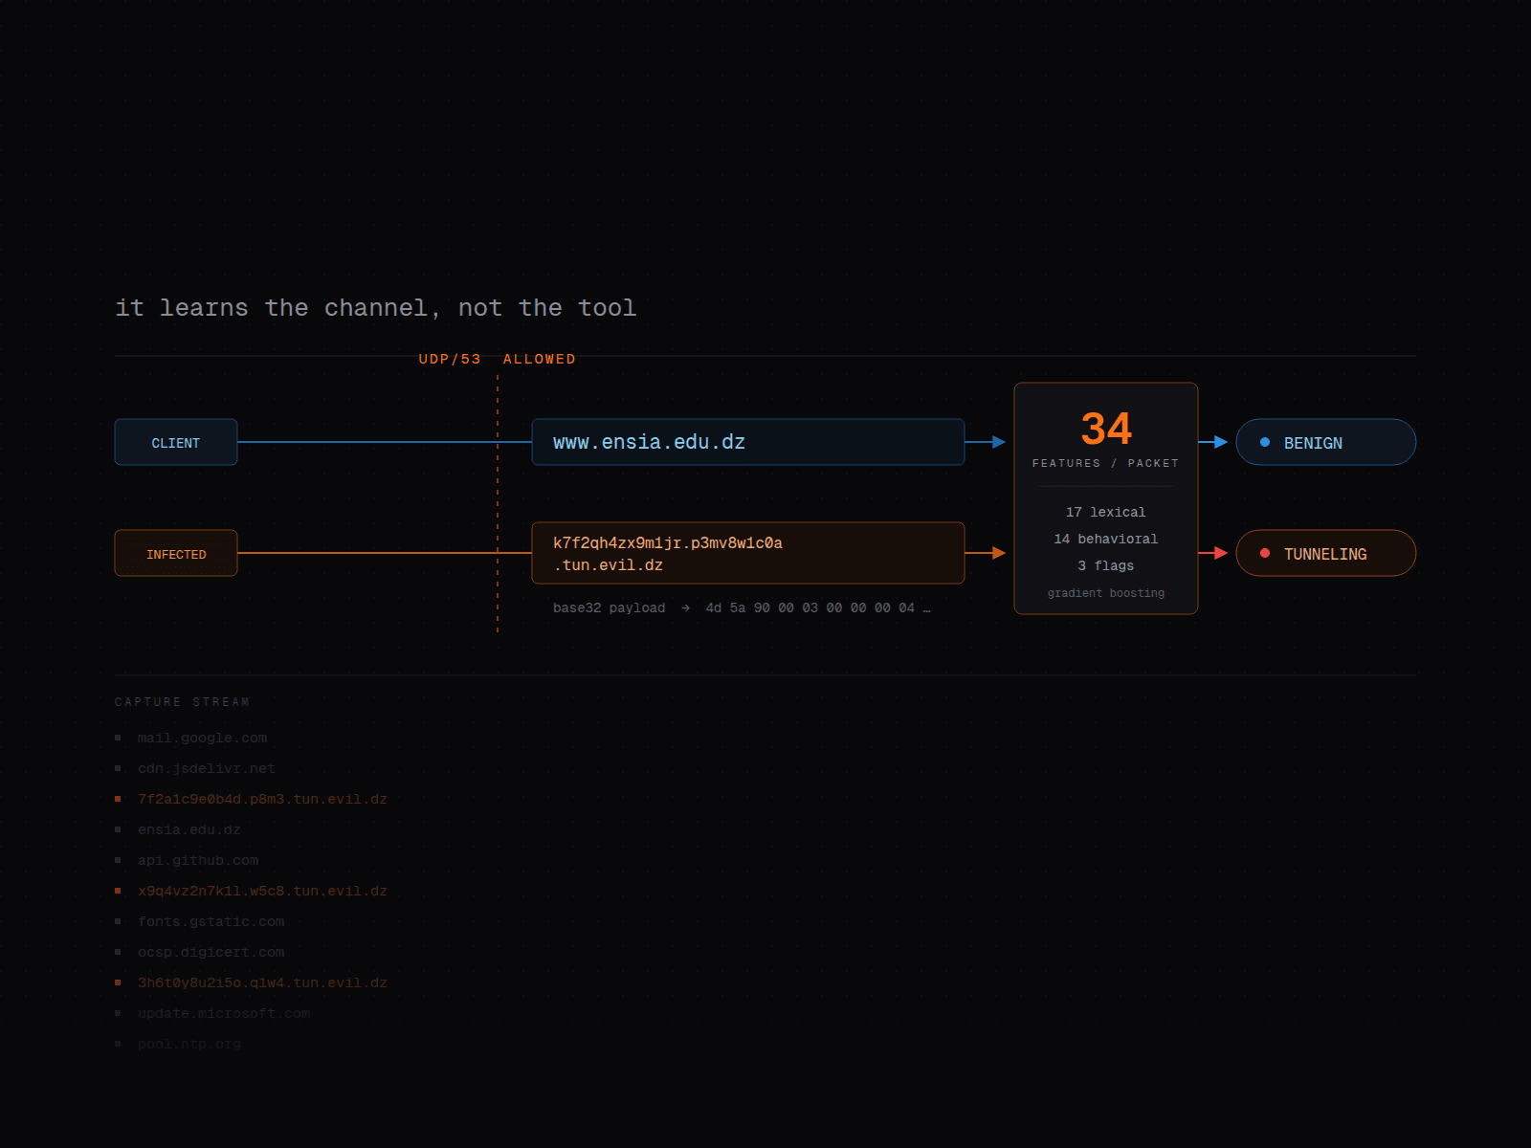Click 3h6t0y8u2i5o.q1w4.tun.evil.dz stream entry
This screenshot has width=1531, height=1148.
pyautogui.click(x=262, y=982)
